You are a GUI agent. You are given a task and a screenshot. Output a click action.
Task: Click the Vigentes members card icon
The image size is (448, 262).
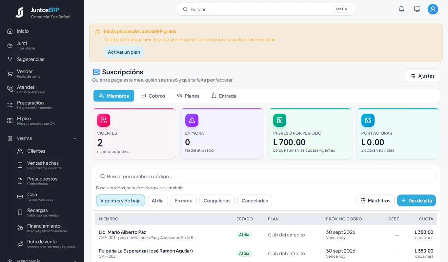click(x=104, y=120)
